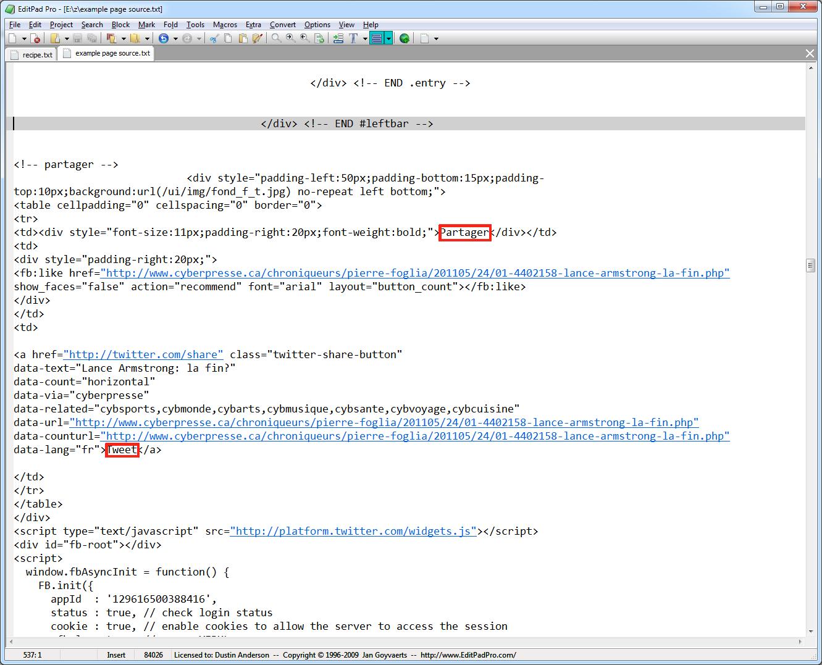
Task: Open the Redo history dropdown arrow
Action: (x=199, y=38)
